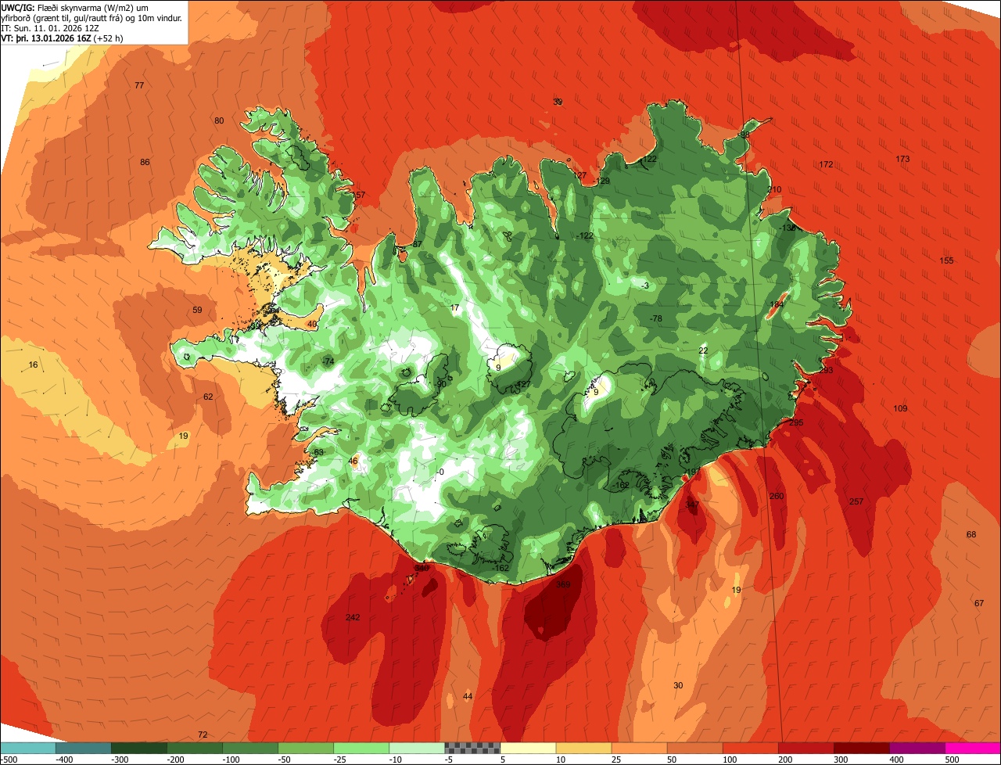
Task: Click the '500' legend label
Action: pyautogui.click(x=953, y=759)
